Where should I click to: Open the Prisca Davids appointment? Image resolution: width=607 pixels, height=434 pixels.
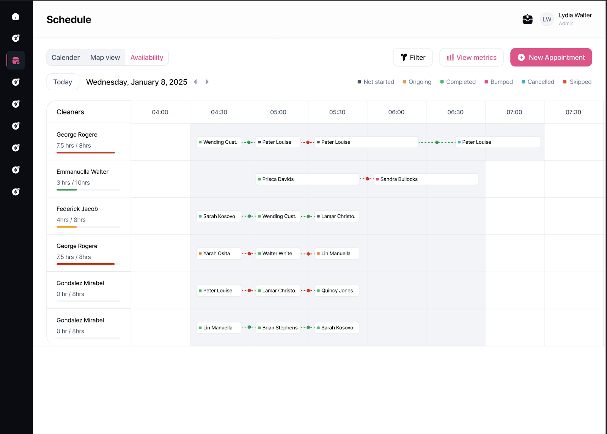click(307, 179)
